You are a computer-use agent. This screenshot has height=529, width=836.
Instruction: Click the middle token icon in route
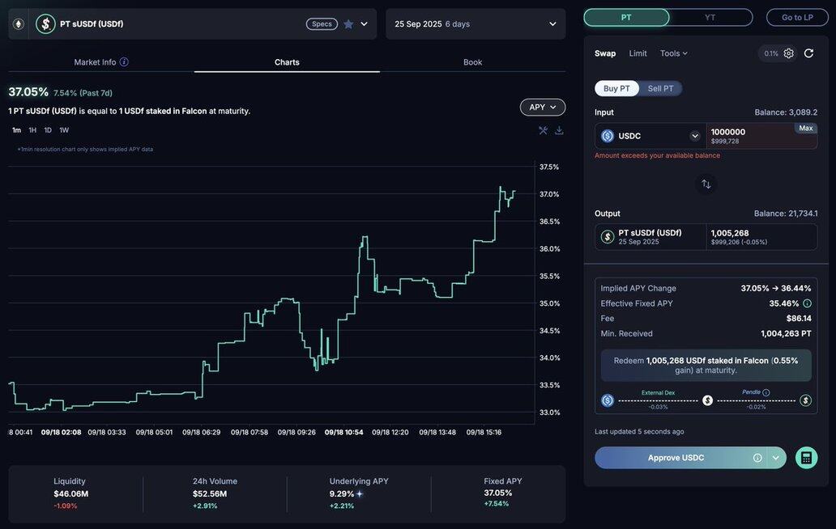pos(707,400)
